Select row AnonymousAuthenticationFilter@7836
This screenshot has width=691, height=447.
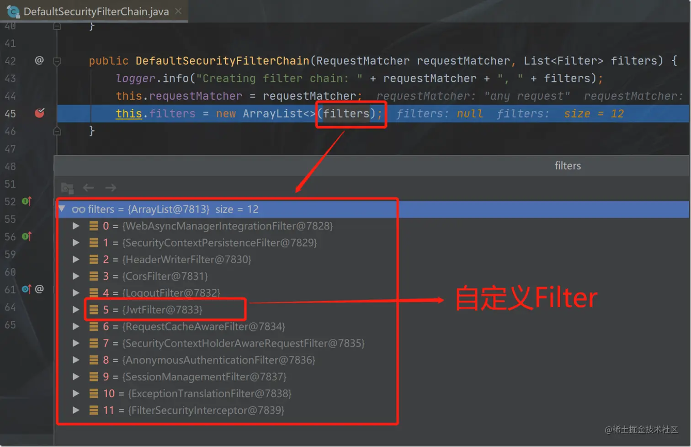tap(372, 360)
